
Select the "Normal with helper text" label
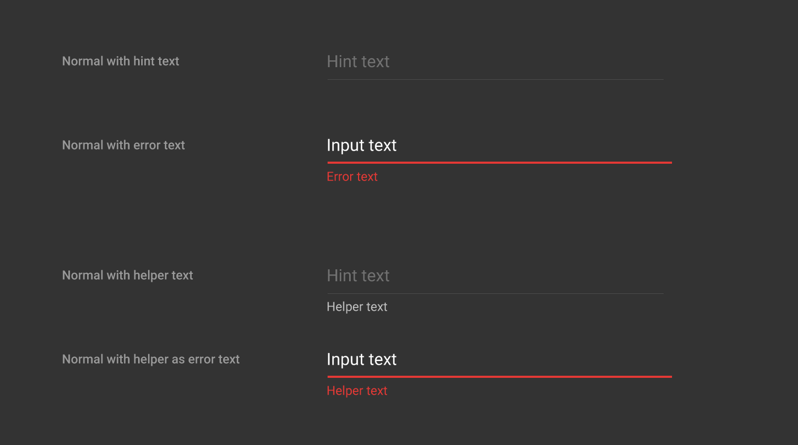pyautogui.click(x=128, y=276)
